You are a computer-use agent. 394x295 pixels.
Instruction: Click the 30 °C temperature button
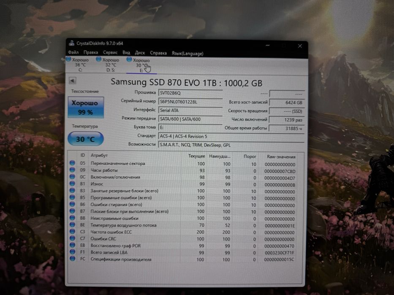click(x=86, y=139)
